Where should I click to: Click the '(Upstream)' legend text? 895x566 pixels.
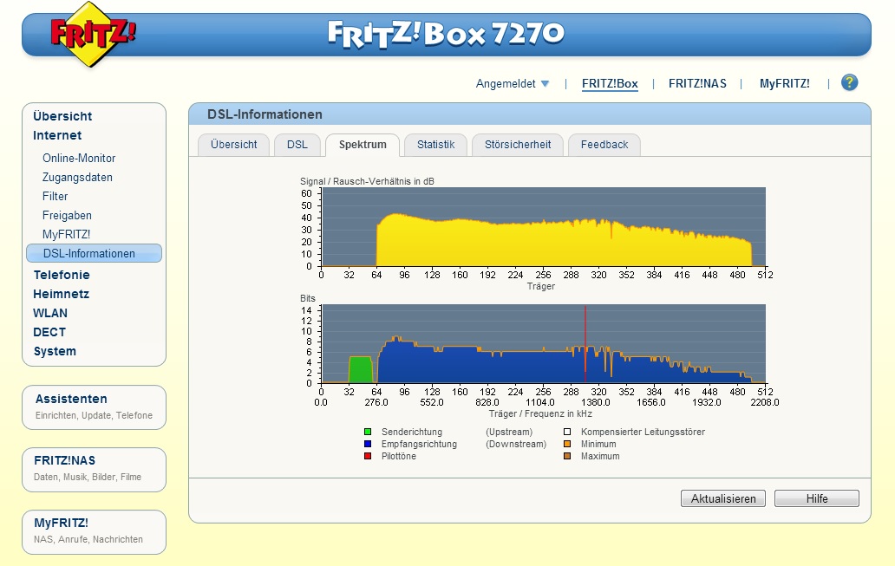click(x=509, y=432)
